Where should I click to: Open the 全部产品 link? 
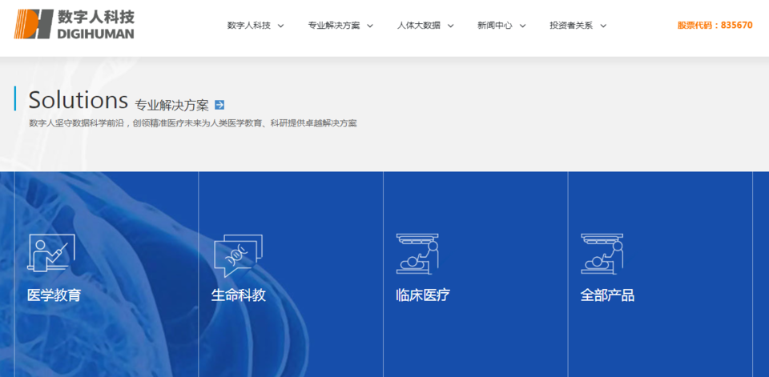[607, 295]
